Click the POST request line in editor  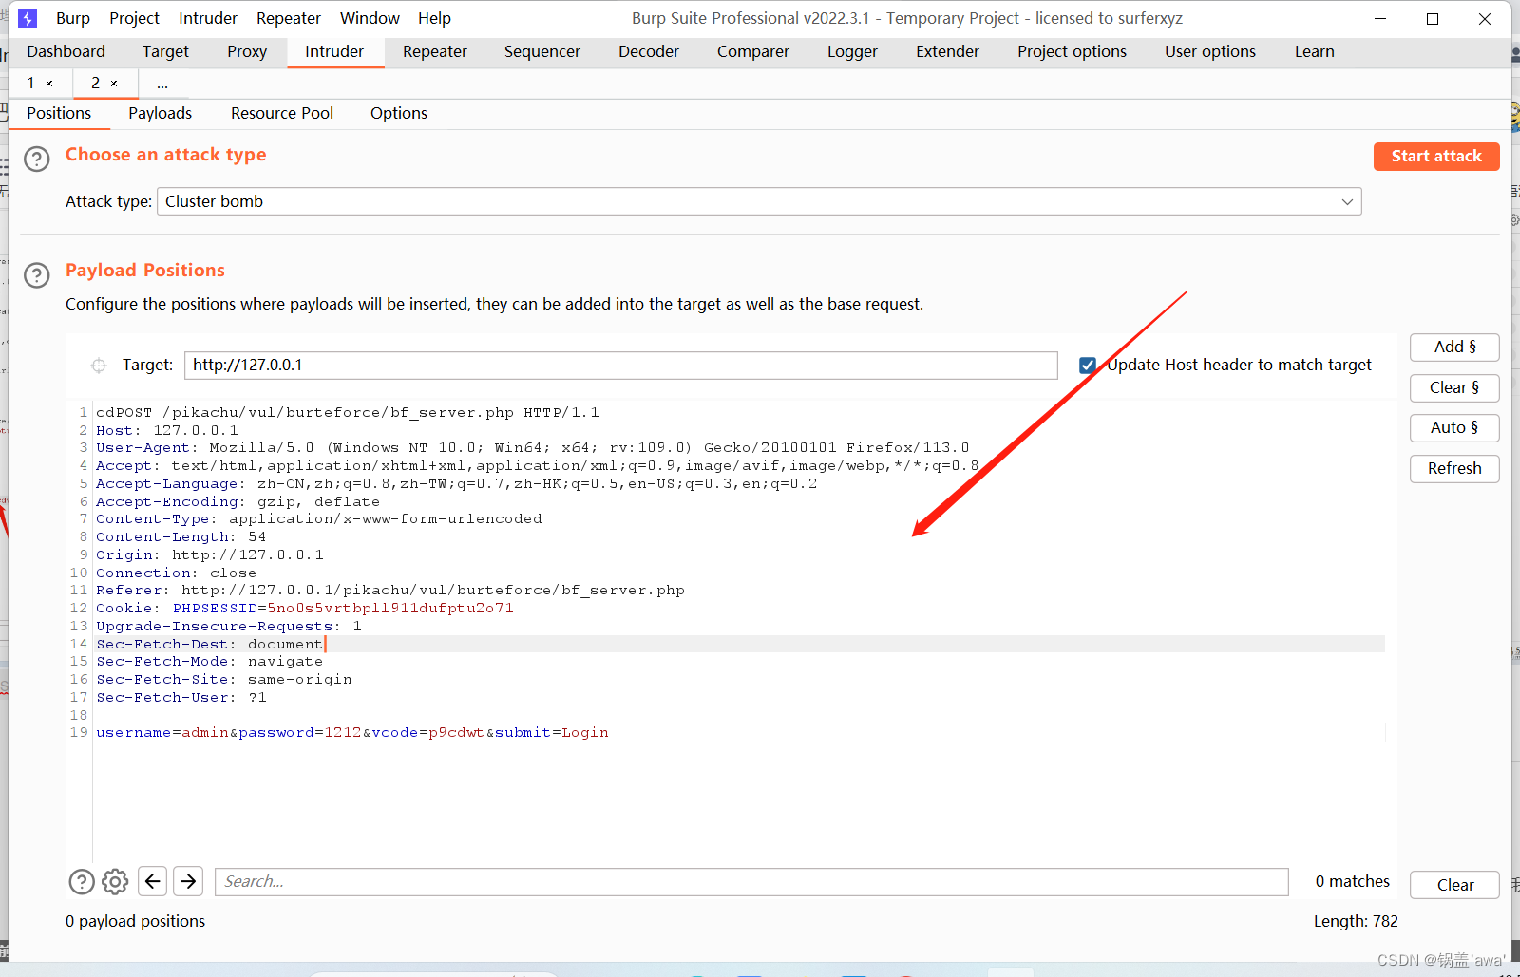coord(348,413)
